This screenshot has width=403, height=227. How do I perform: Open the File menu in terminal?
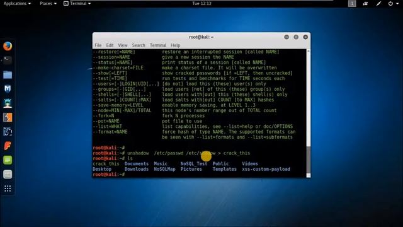point(98,45)
